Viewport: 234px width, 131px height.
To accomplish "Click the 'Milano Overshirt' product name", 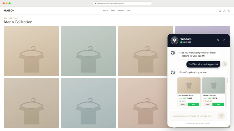I will pyautogui.click(x=210, y=95).
